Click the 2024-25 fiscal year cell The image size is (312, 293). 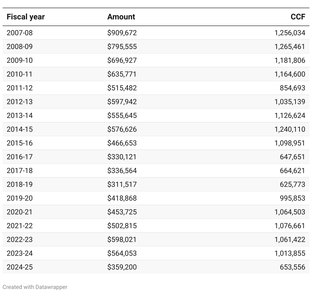20,267
